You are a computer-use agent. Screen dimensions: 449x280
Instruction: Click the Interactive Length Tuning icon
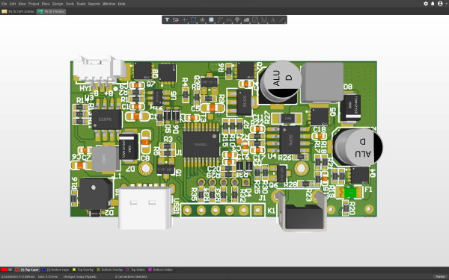click(228, 19)
